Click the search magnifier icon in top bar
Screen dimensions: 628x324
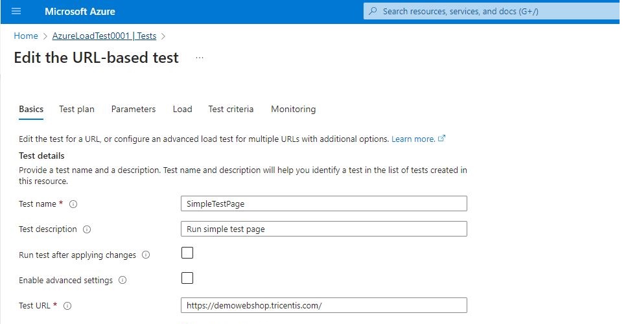373,12
